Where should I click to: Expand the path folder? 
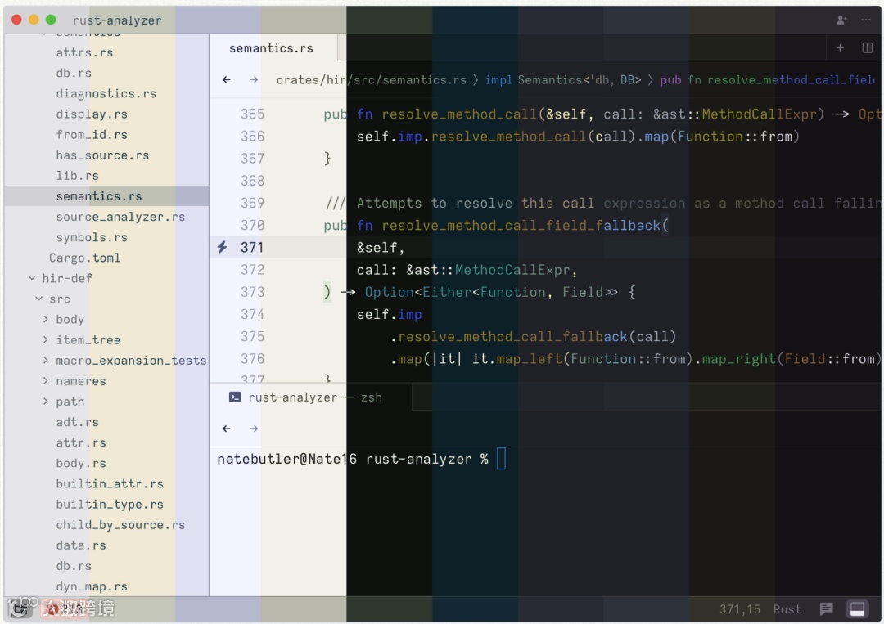tap(46, 402)
